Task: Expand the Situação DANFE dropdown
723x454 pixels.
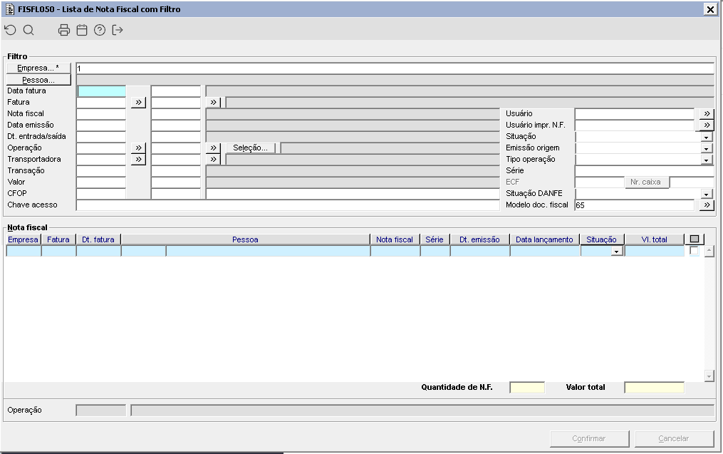Action: pos(706,195)
